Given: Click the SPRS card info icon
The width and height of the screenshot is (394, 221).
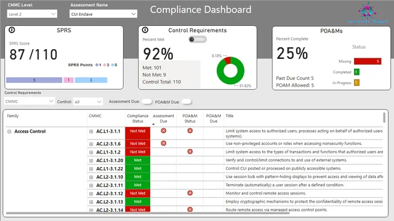Looking at the screenshot, I should coord(12,30).
